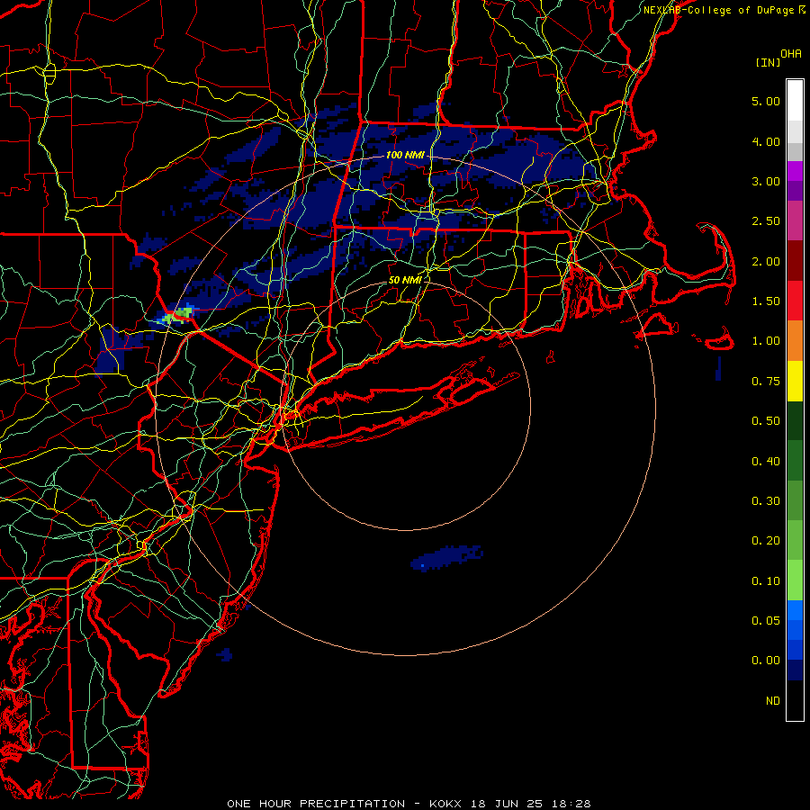Screen dimensions: 810x810
Task: Click the "OHA" product label
Action: [x=791, y=54]
